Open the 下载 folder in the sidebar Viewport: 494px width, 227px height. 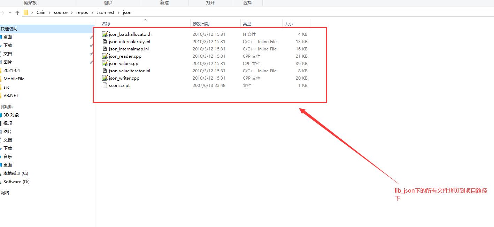8,45
